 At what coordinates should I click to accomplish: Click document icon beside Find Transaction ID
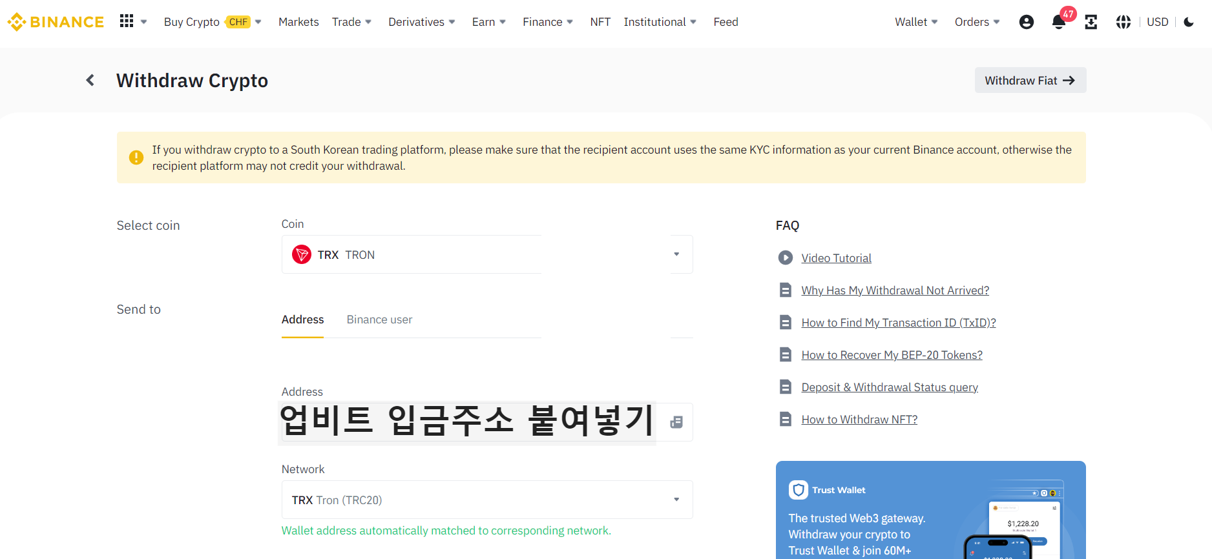(x=786, y=322)
